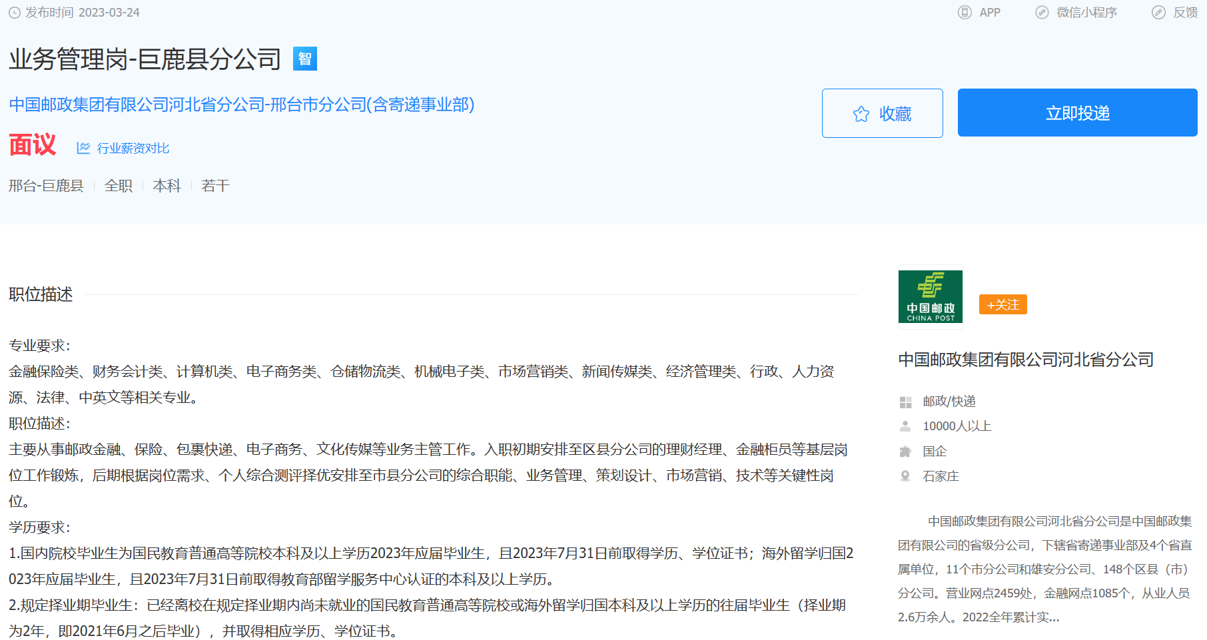Click the 职位描述: label in the body
Image resolution: width=1207 pixels, height=640 pixels.
pos(40,424)
